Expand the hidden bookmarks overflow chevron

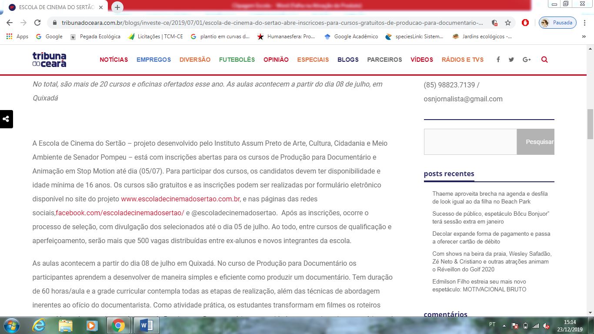click(584, 37)
